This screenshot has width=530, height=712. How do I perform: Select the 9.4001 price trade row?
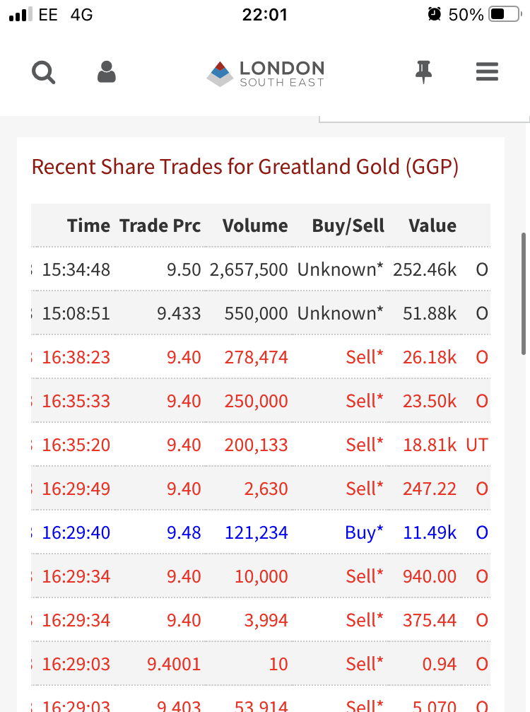pos(261,665)
